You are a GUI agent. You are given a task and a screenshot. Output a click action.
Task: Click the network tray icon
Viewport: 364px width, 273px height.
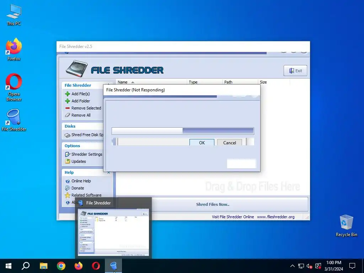[x=301, y=266]
